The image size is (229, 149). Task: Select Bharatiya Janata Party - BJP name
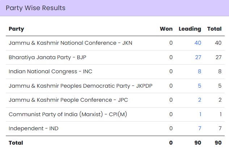(x=47, y=57)
